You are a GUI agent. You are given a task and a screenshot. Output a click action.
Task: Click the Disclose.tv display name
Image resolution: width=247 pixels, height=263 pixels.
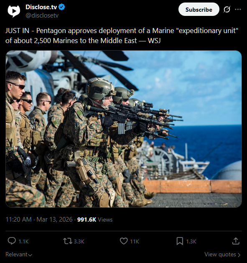41,7
